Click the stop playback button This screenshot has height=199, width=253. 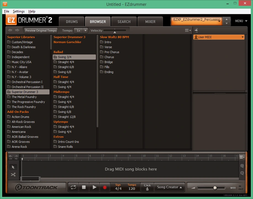tap(84, 187)
